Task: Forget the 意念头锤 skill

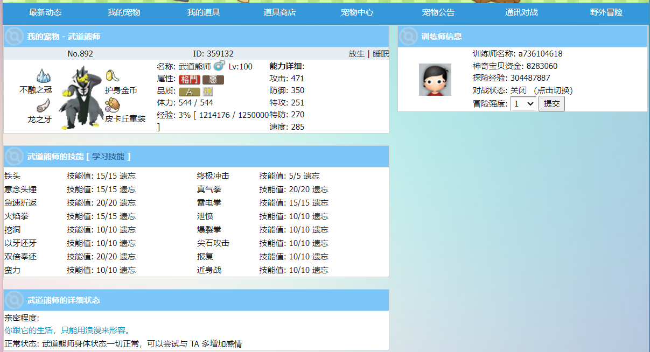Action: coord(128,189)
